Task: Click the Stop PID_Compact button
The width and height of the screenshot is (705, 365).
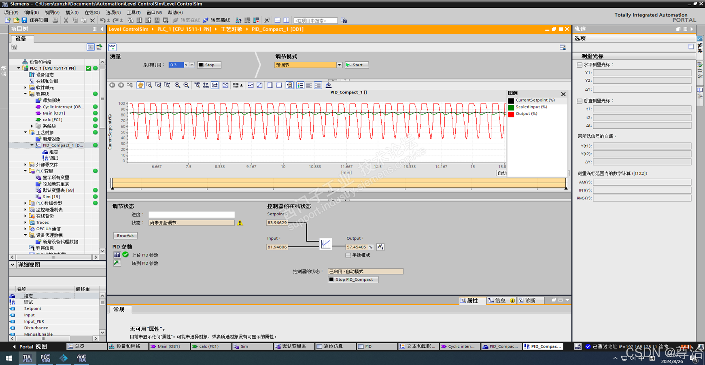Action: pos(353,280)
